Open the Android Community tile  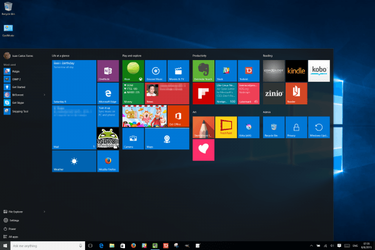108,139
